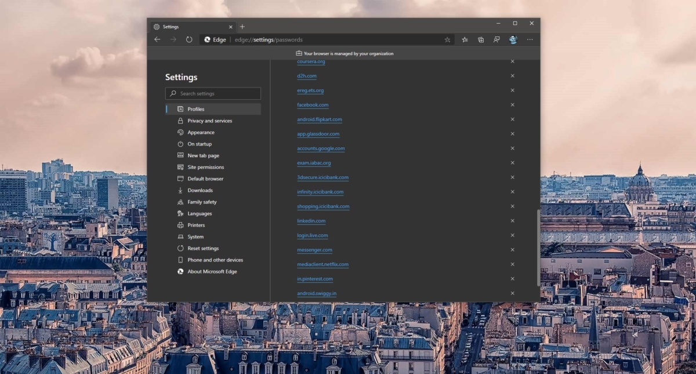Remove the coursera.org saved password
Screen dimensions: 696x374
513,61
